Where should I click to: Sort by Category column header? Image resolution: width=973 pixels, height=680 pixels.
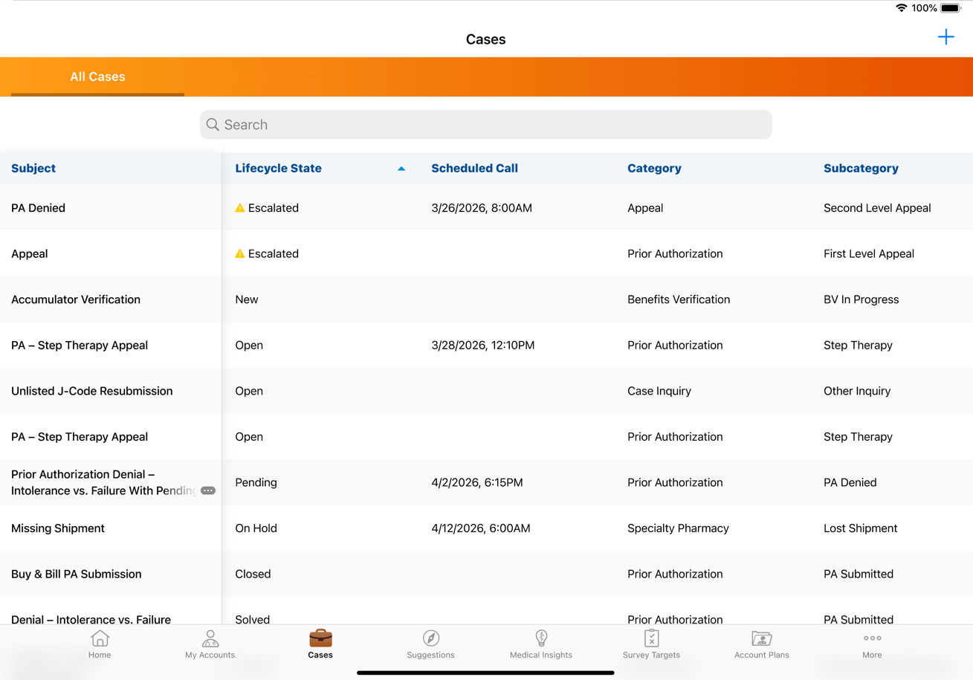654,169
